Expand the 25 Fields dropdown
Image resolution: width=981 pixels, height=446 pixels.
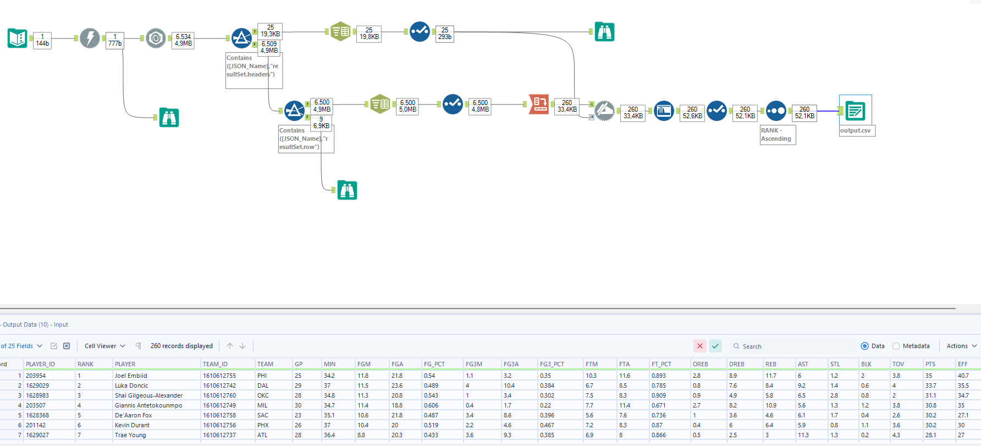pos(22,346)
